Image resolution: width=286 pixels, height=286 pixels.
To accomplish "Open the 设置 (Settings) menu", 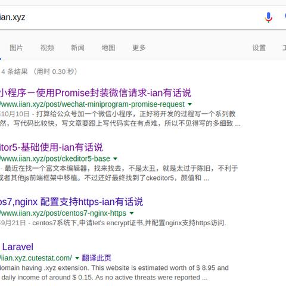I will (259, 48).
